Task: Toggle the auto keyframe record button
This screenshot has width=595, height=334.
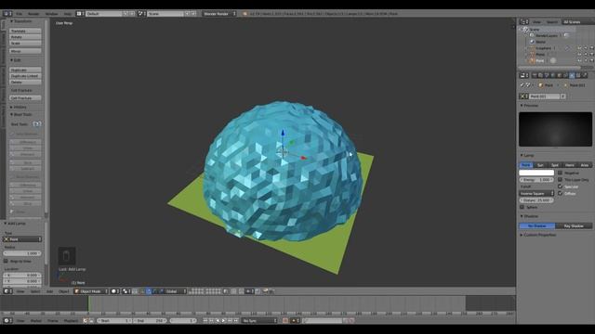Action: 285,321
